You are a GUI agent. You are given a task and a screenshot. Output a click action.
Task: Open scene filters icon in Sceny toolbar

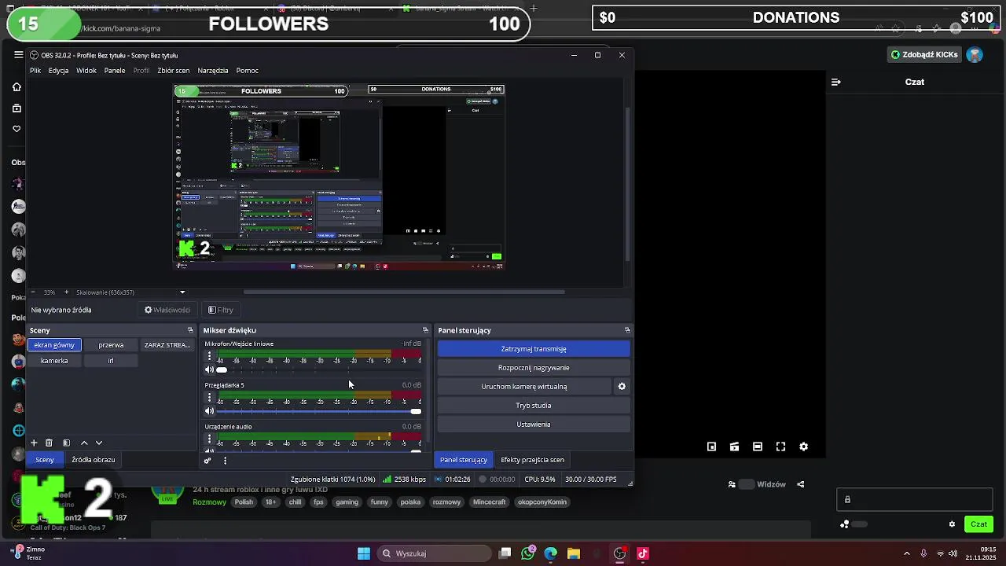[66, 443]
